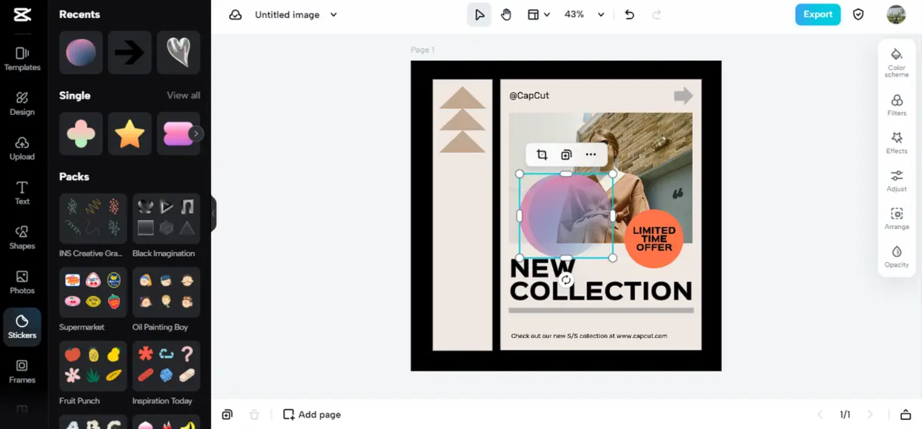This screenshot has height=429, width=922.
Task: Click the duplicate page icon
Action: click(x=227, y=415)
